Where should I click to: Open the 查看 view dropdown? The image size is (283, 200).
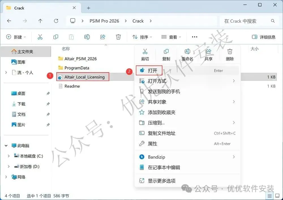[x=171, y=37]
